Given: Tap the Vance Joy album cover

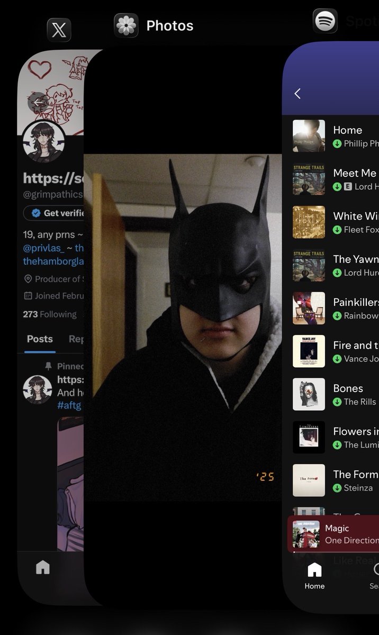Looking at the screenshot, I should (309, 351).
